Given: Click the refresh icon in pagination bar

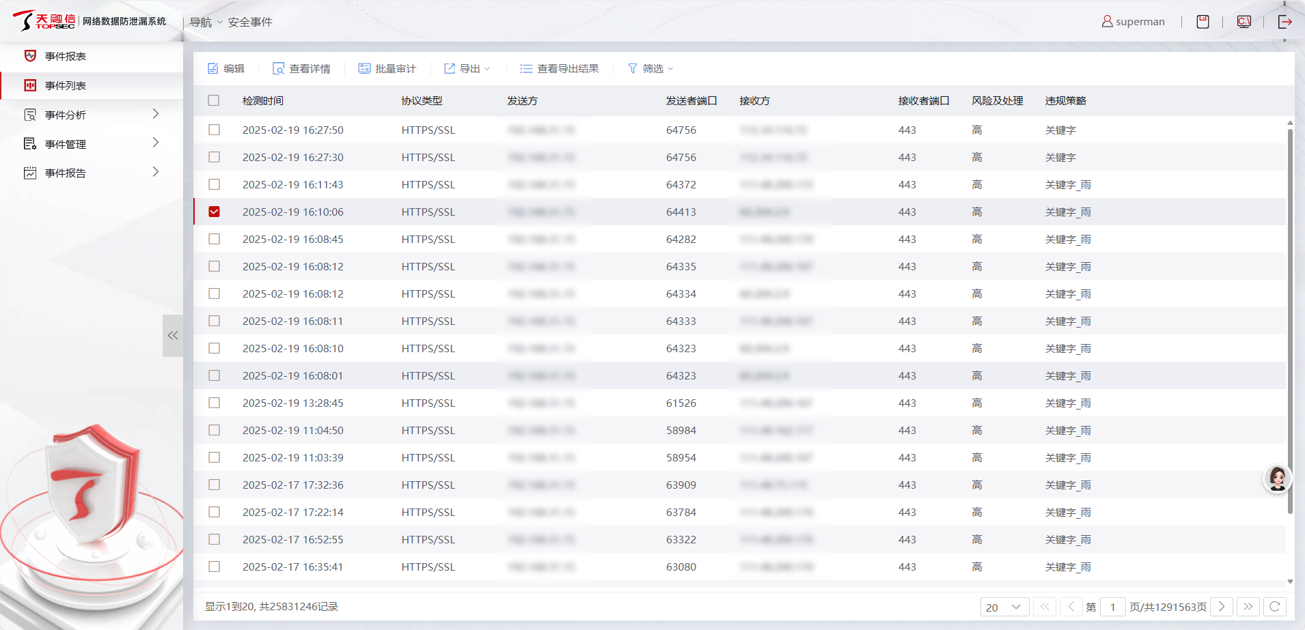Looking at the screenshot, I should (1275, 607).
